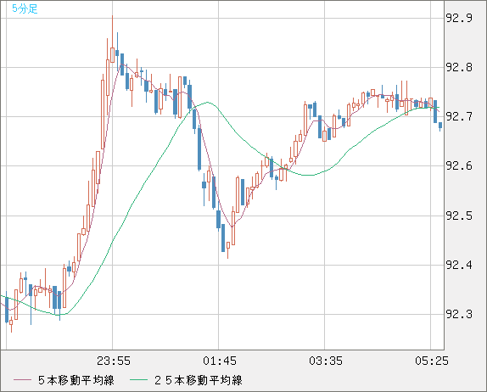Click the 92.7 price axis label
Image resolution: width=487 pixels, height=392 pixels.
459,117
